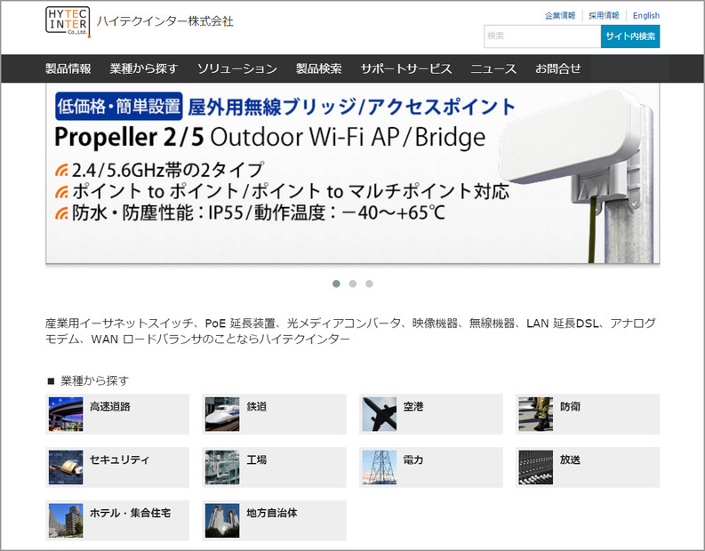
Task: Click the 空港 airplane thumbnail
Action: 380,414
